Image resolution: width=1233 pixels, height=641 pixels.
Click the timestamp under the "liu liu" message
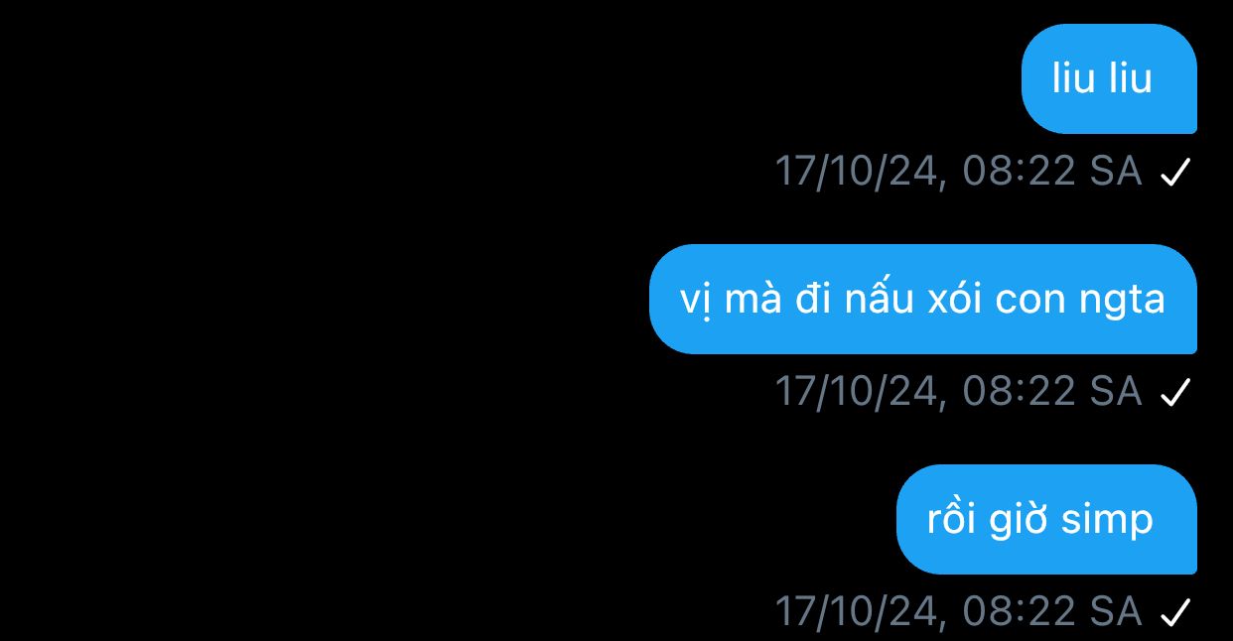[958, 172]
